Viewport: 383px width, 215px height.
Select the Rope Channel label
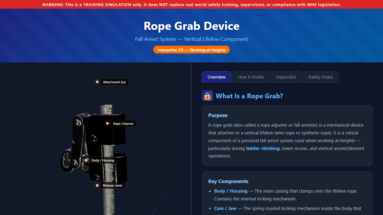pyautogui.click(x=123, y=124)
